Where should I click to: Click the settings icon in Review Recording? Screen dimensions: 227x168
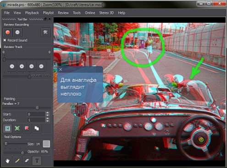45,33
